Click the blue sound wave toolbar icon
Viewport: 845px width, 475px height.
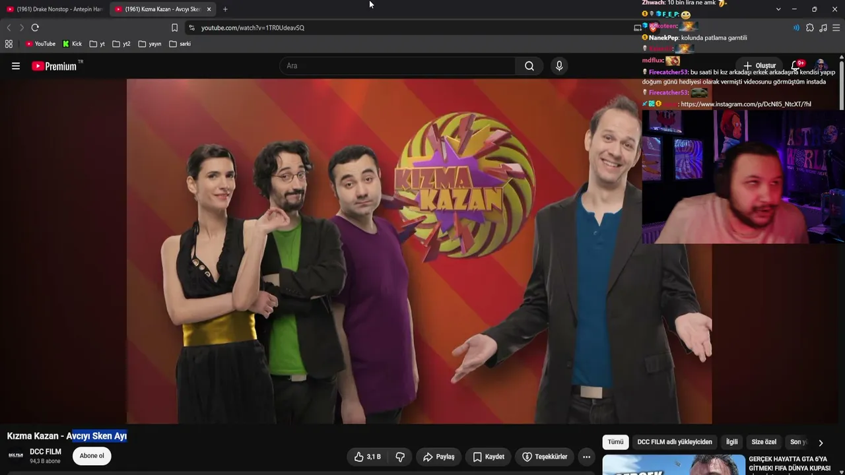tap(796, 28)
